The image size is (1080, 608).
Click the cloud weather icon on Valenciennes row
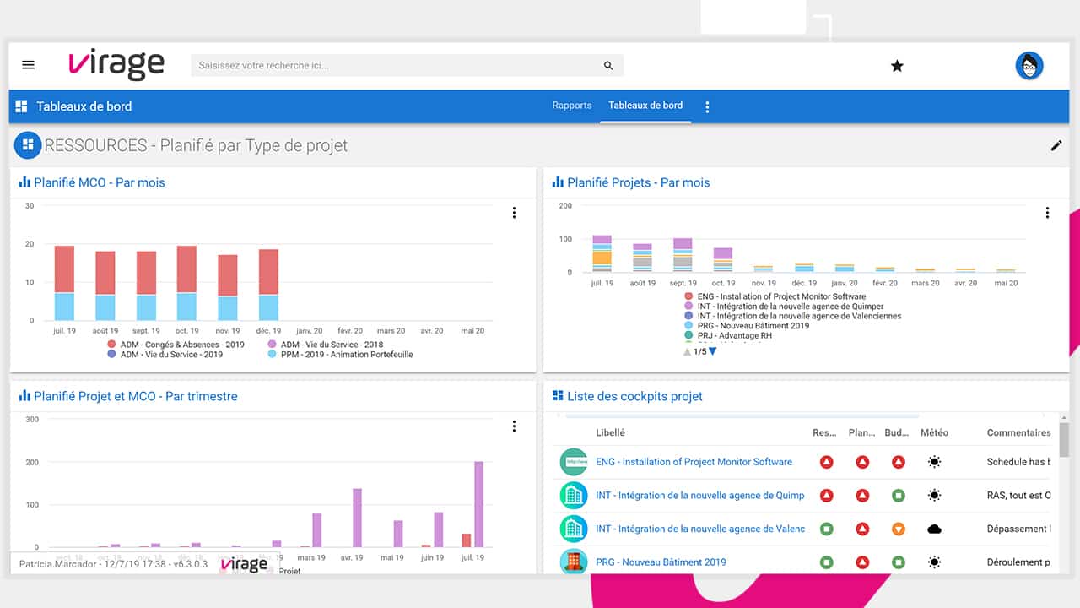pos(934,529)
